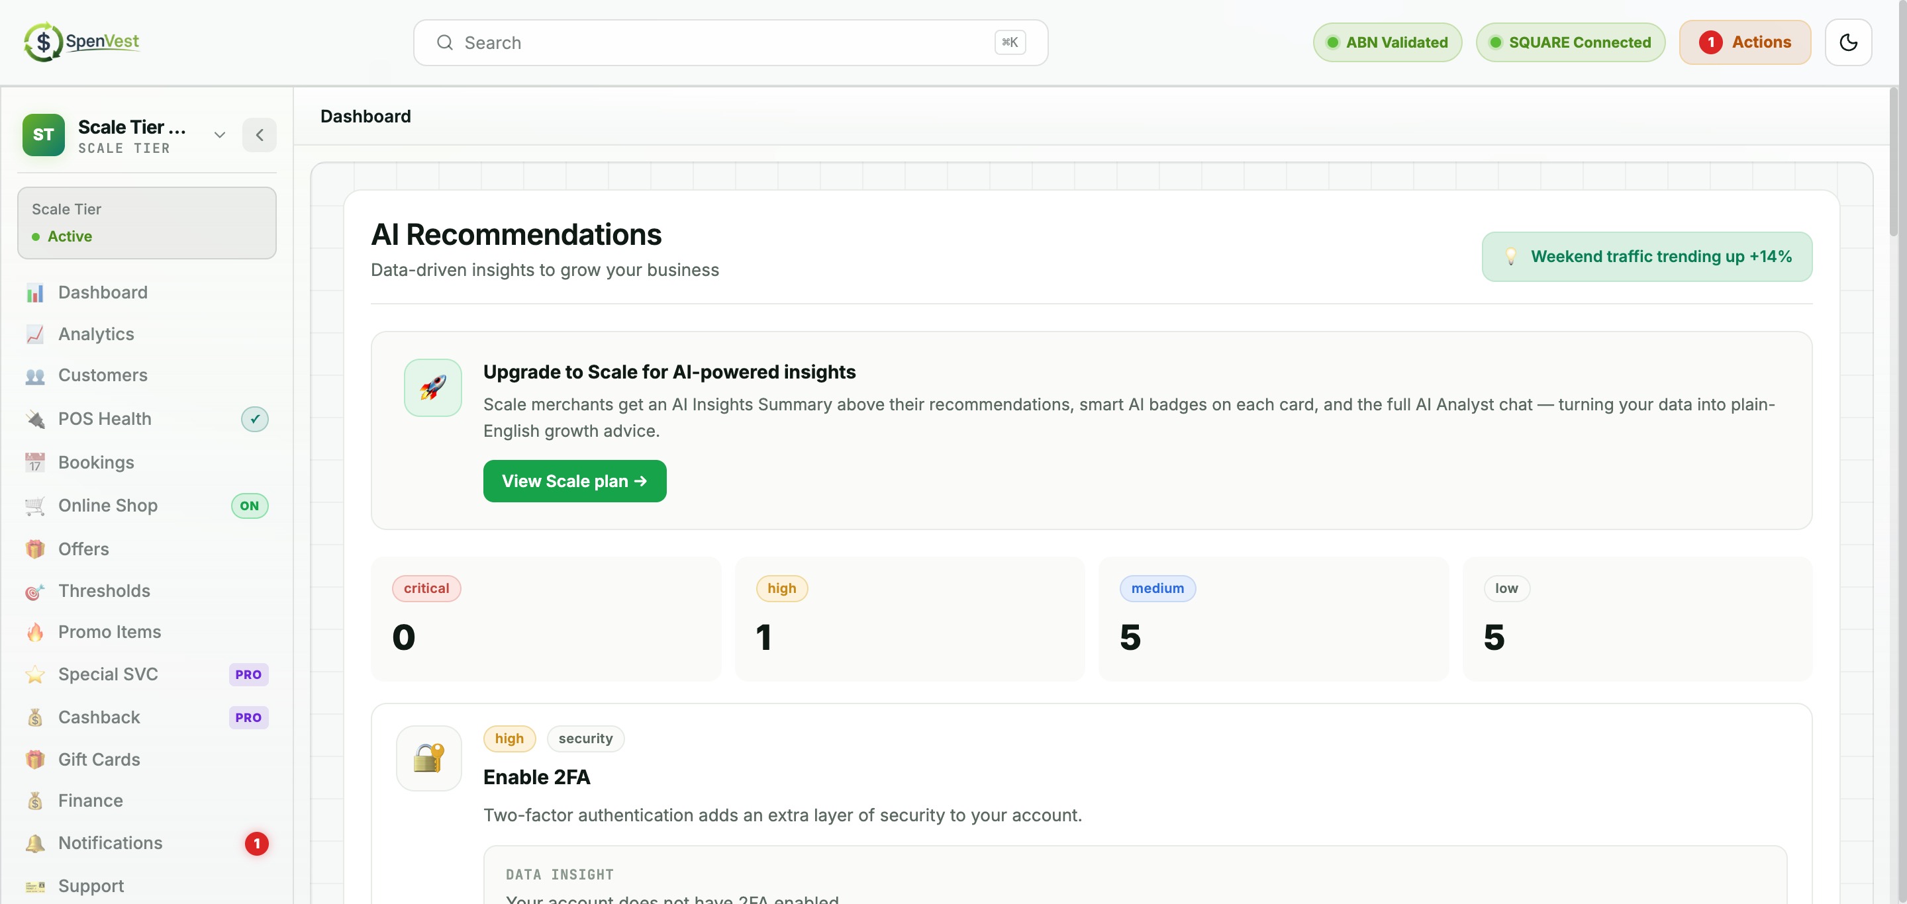This screenshot has width=1907, height=904.
Task: Expand the Scale Tier account dropdown
Action: coord(219,134)
